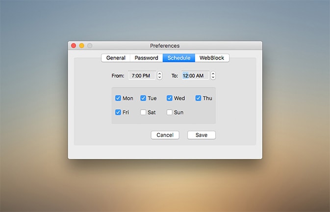
Task: Select the Schedule tab
Action: coord(179,58)
